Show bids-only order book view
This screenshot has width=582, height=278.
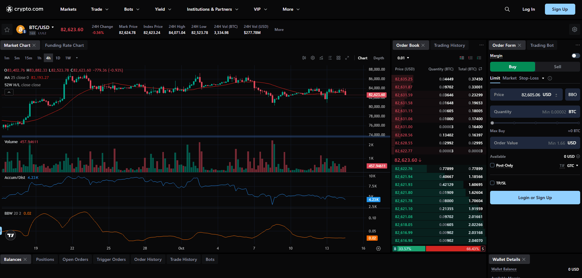(x=479, y=58)
